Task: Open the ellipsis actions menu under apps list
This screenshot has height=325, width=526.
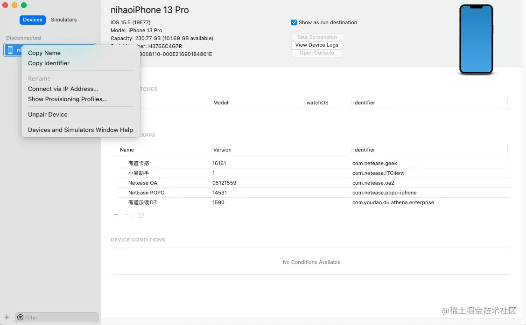Action: 140,215
